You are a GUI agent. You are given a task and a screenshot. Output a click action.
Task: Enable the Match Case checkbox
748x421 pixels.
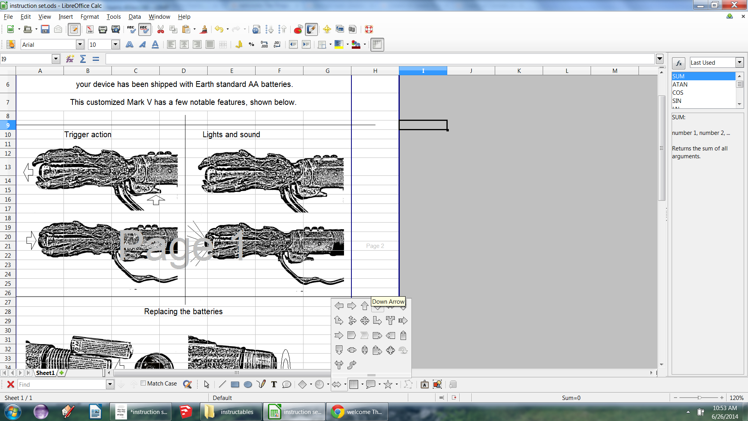coord(143,383)
